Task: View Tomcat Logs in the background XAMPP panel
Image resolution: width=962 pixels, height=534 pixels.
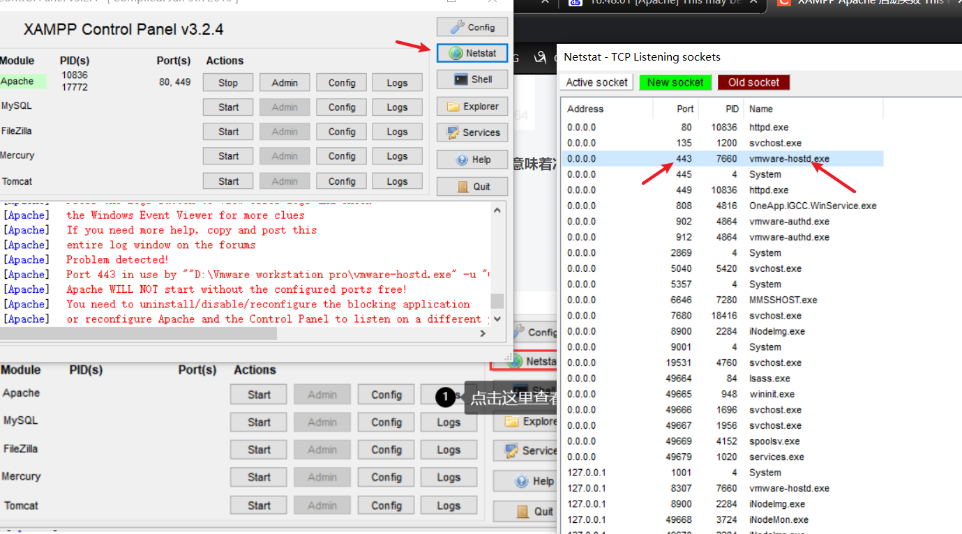Action: click(x=449, y=505)
